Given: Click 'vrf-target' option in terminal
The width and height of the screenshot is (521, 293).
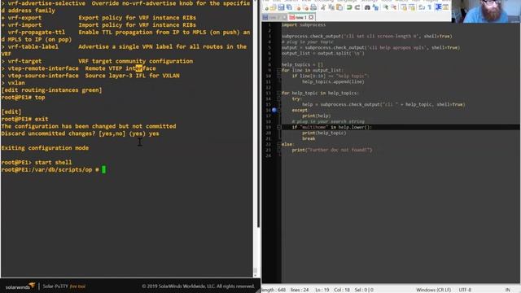Looking at the screenshot, I should pos(25,61).
